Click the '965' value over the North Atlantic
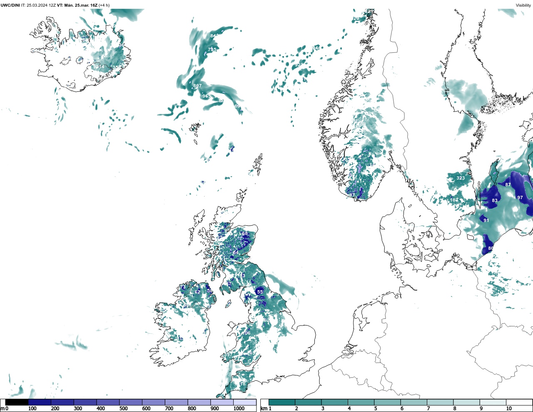 coord(207,96)
